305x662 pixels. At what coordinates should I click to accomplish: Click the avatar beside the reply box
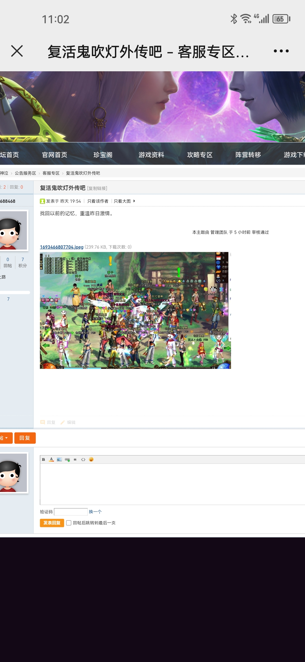tap(13, 473)
